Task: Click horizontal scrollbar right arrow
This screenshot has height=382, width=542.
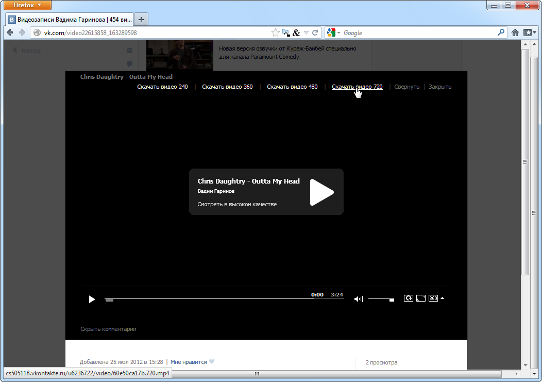Action: pyautogui.click(x=517, y=374)
